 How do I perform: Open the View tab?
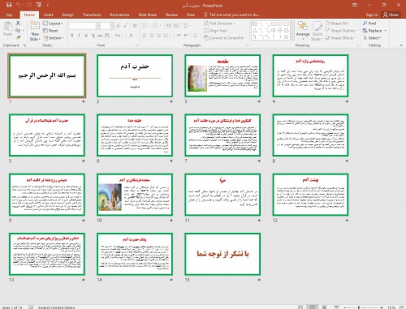[191, 15]
